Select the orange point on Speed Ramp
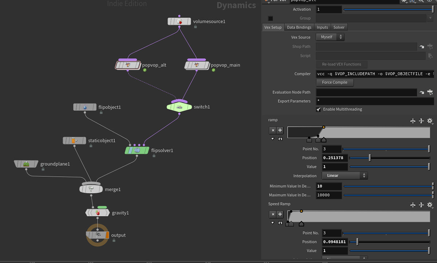 (x=301, y=211)
